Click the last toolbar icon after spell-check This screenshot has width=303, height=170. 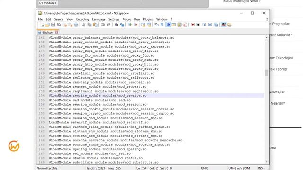point(229,25)
